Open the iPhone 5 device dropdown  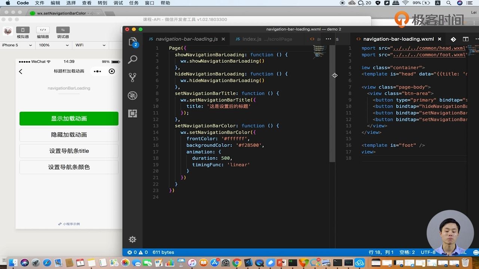[17, 45]
